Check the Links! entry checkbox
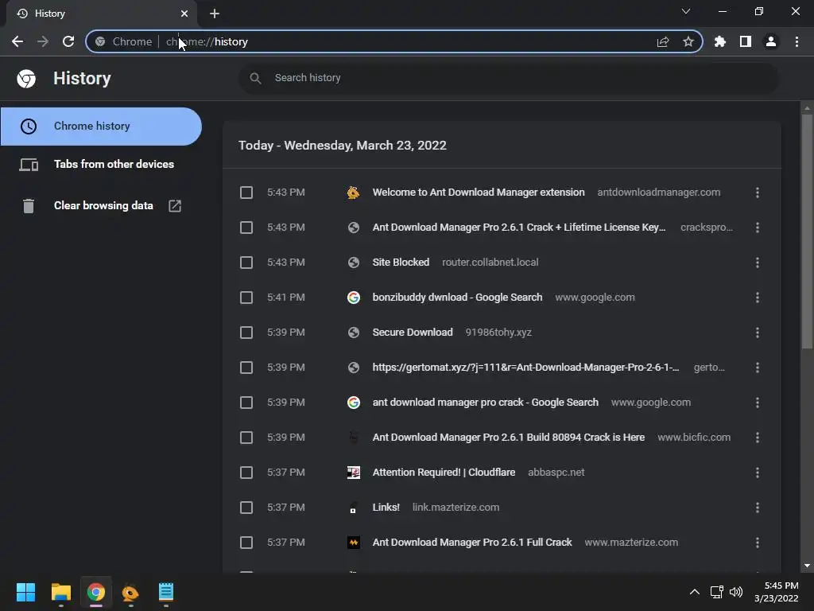The image size is (814, 611). pyautogui.click(x=246, y=508)
